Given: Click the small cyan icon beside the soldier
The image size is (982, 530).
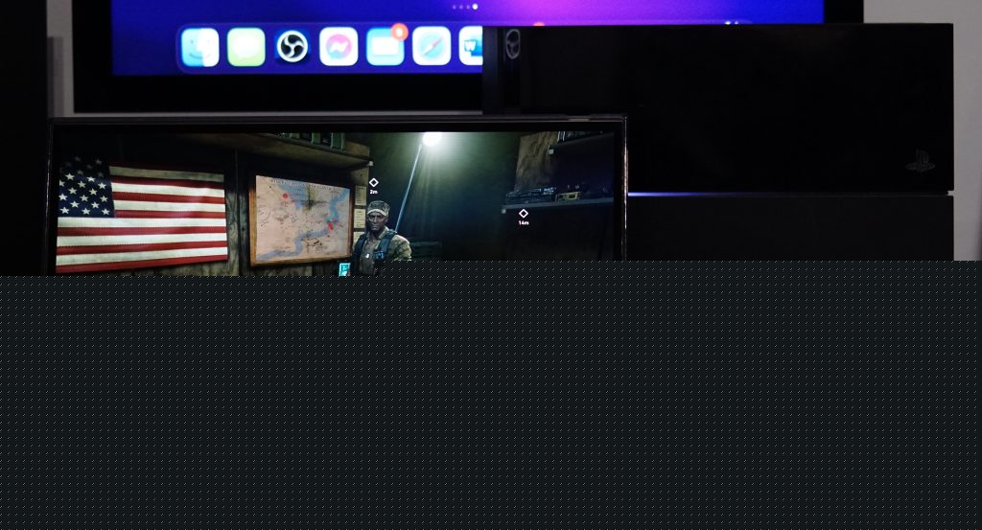Looking at the screenshot, I should (x=344, y=269).
